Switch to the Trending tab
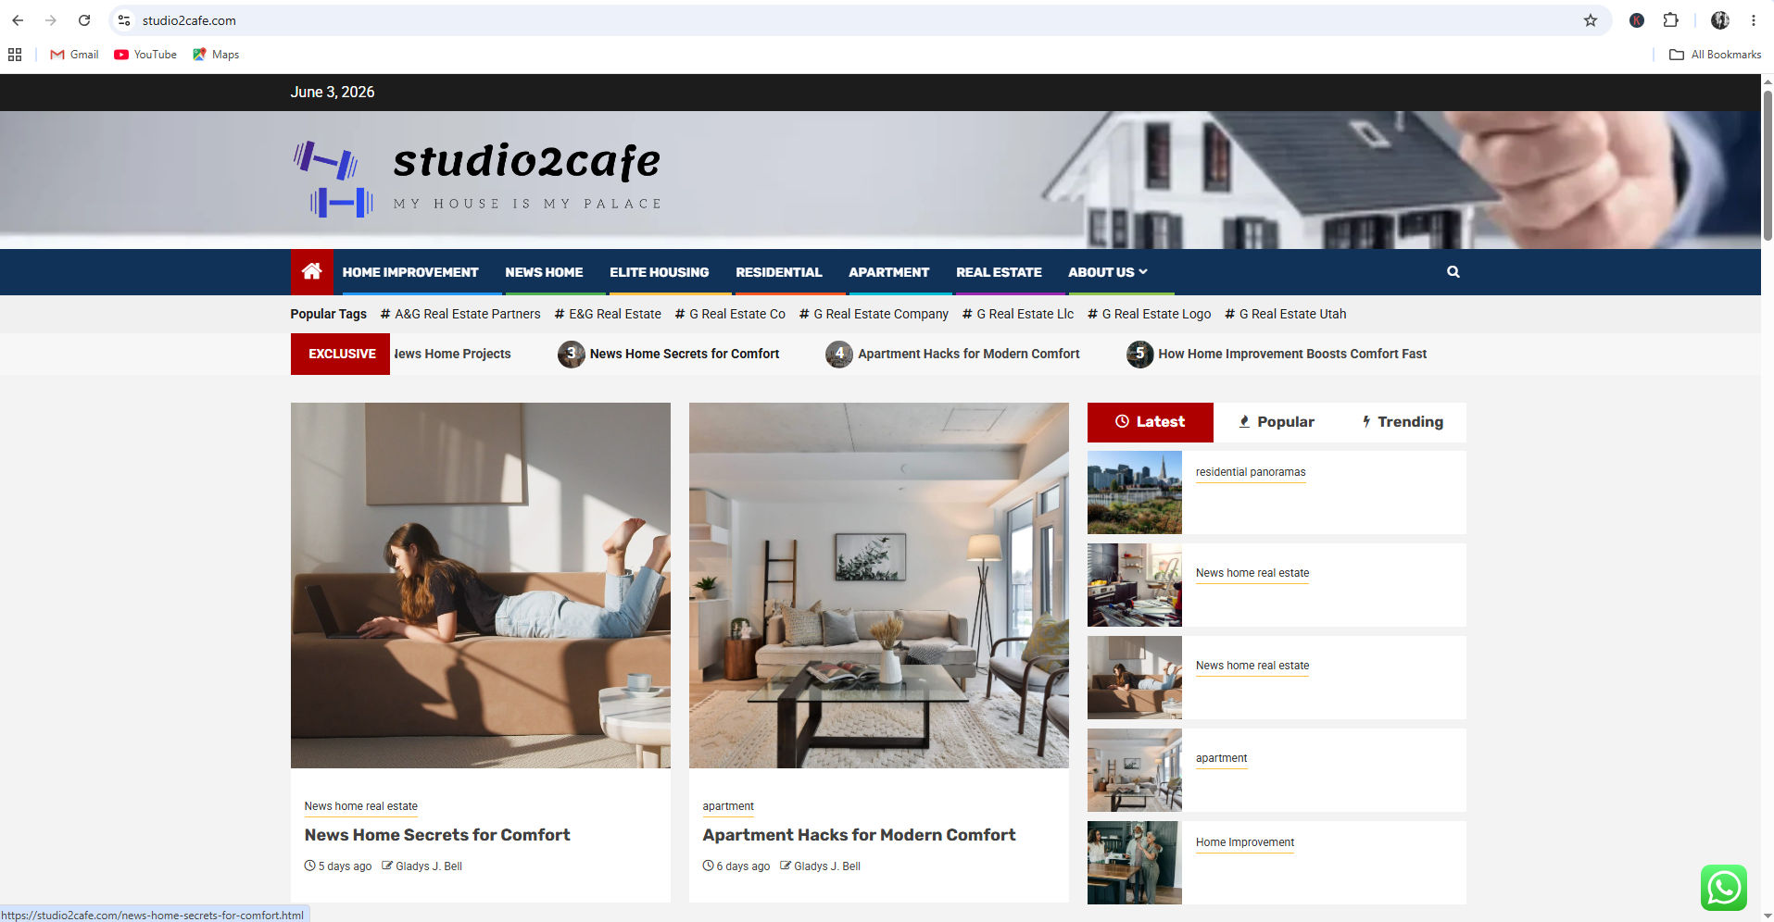The image size is (1774, 922). (x=1403, y=422)
